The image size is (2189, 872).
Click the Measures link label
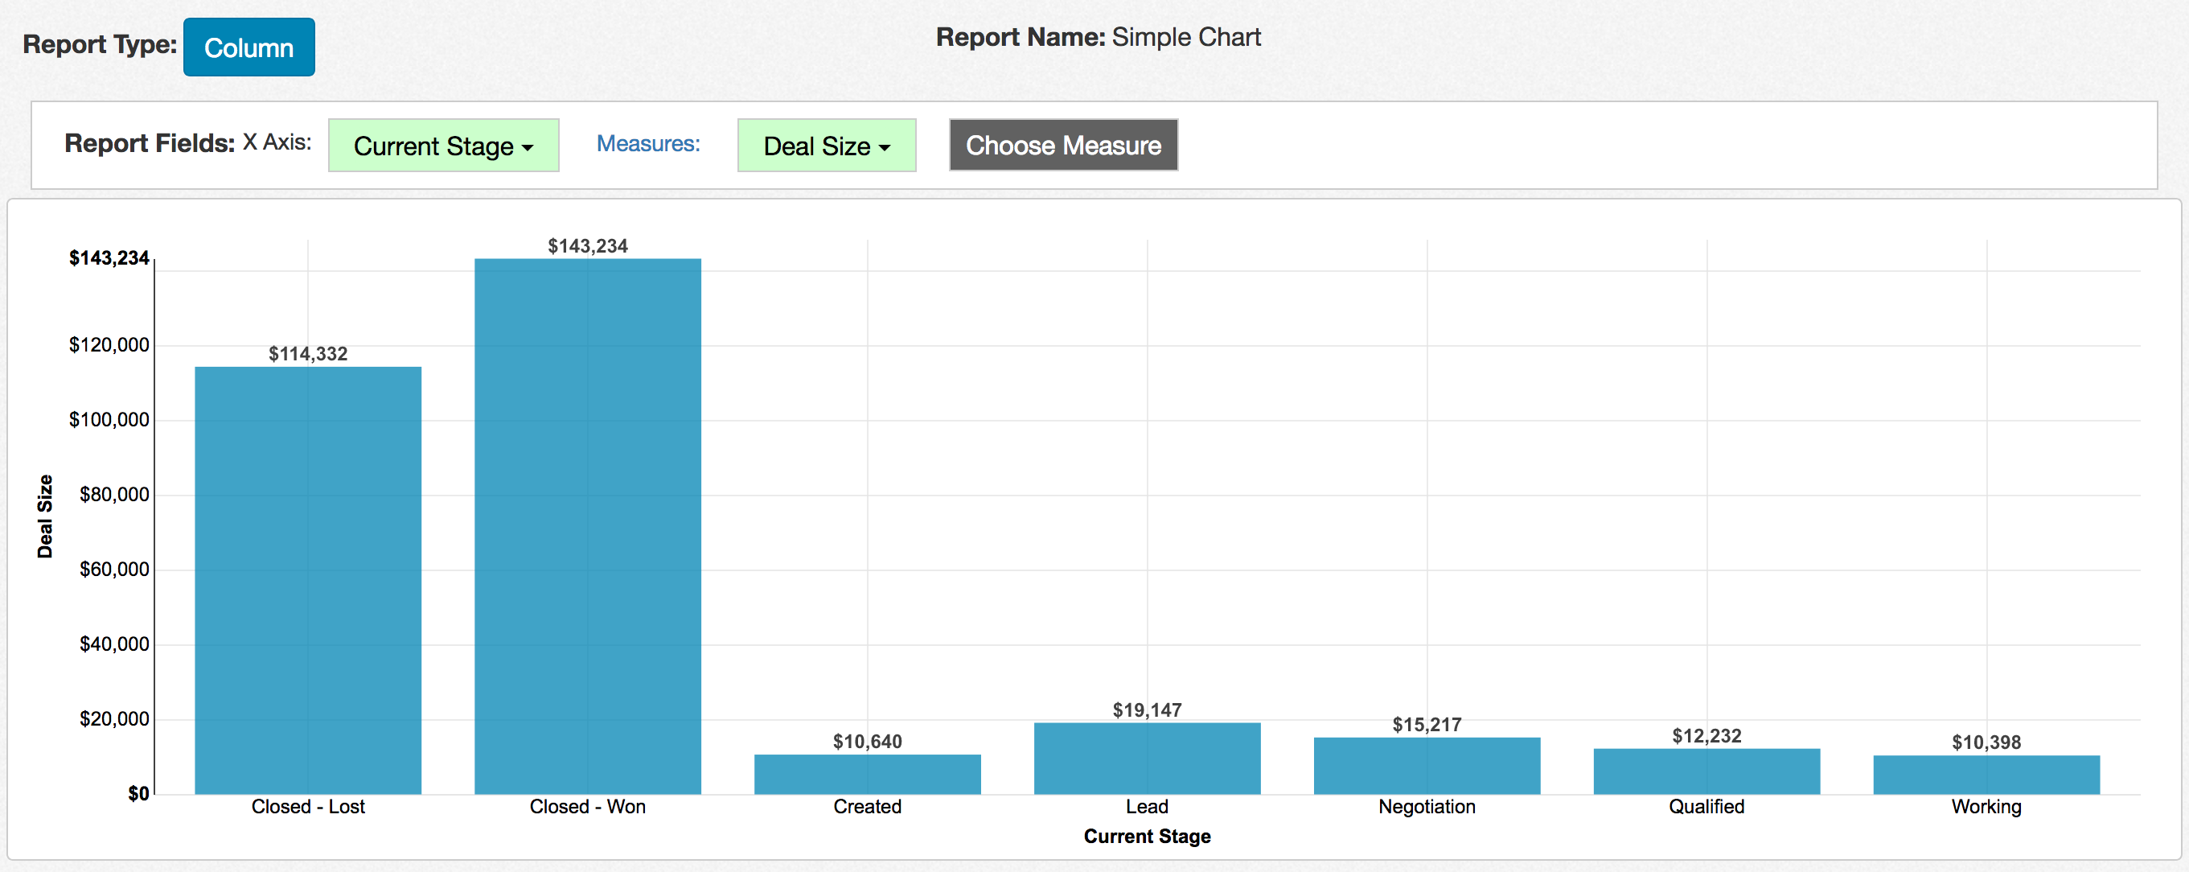(647, 144)
